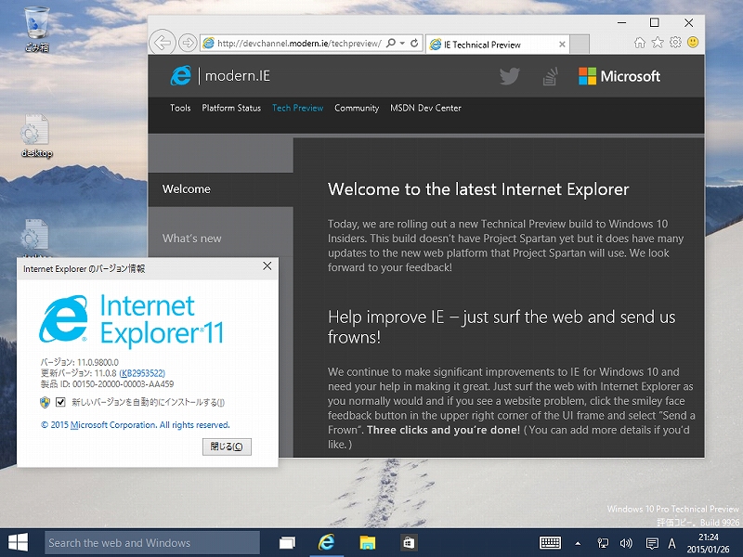Open MSDN Dev Center nav item
Viewport: 743px width, 557px height.
[x=425, y=108]
